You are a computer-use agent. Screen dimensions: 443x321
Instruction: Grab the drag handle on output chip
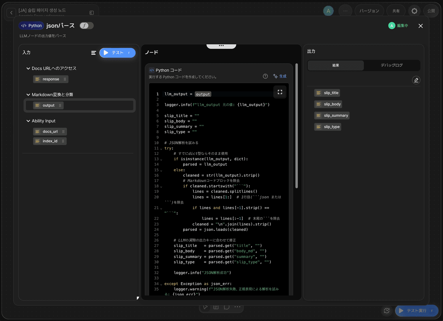60,105
